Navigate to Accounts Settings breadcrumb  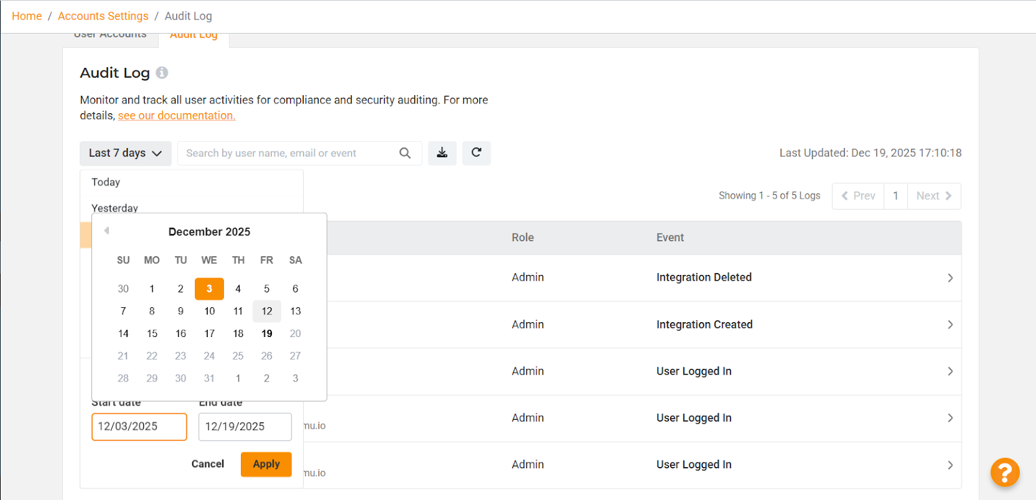pyautogui.click(x=103, y=16)
